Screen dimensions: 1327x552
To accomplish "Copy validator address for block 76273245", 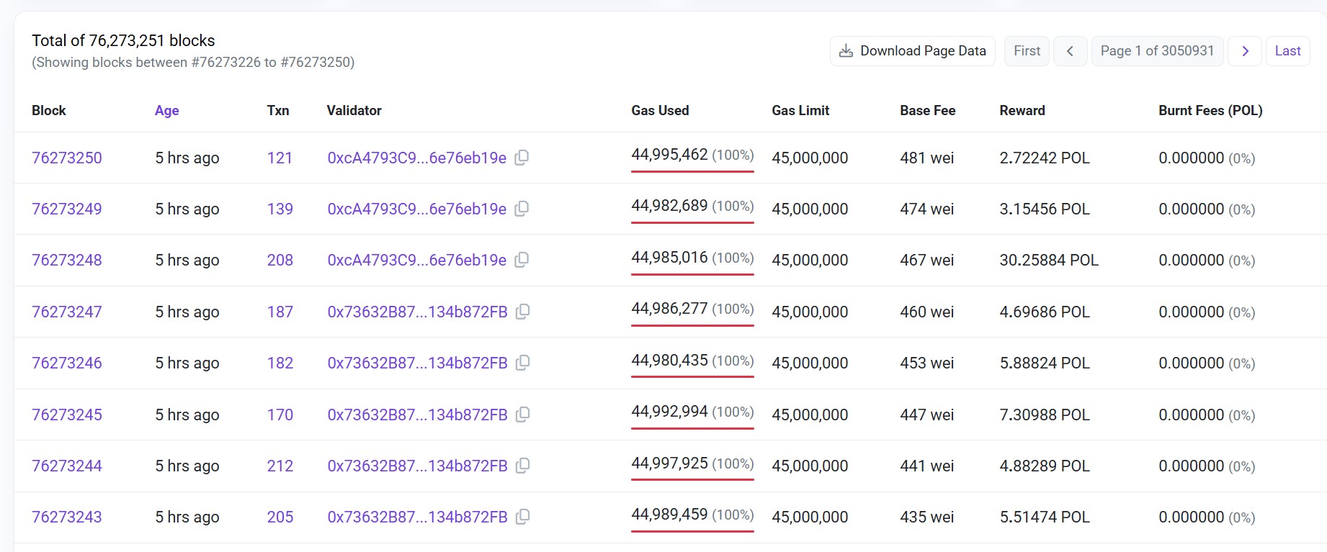I will point(523,415).
